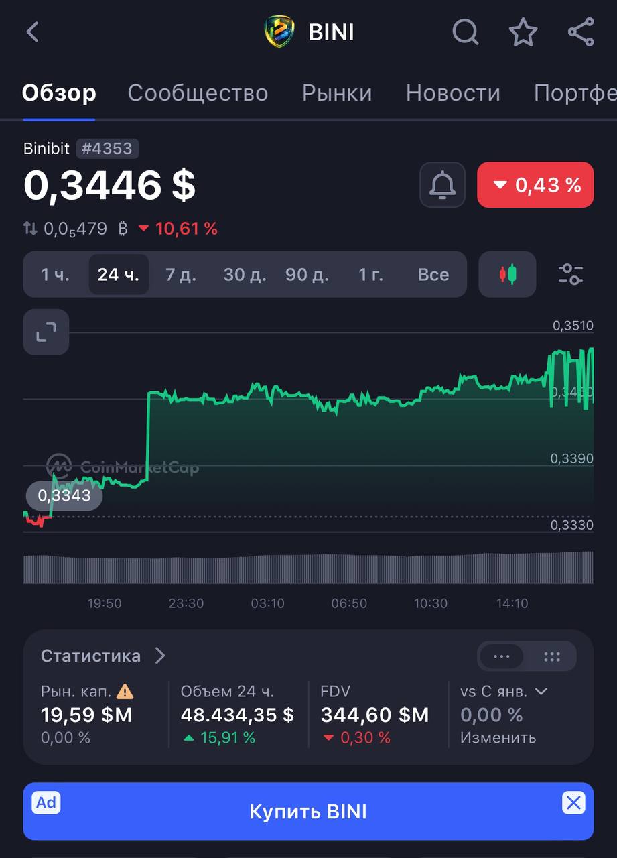Click the Изменить link
Viewport: 617px width, 858px height.
pos(498,737)
